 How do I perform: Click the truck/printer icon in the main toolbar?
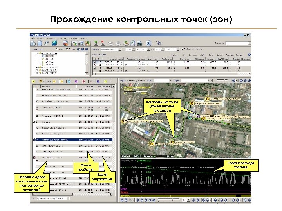[x=139, y=43]
